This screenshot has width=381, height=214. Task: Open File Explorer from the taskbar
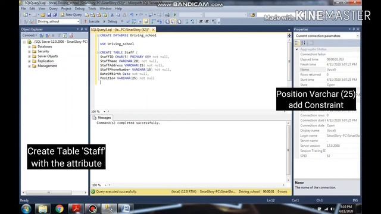(x=43, y=209)
